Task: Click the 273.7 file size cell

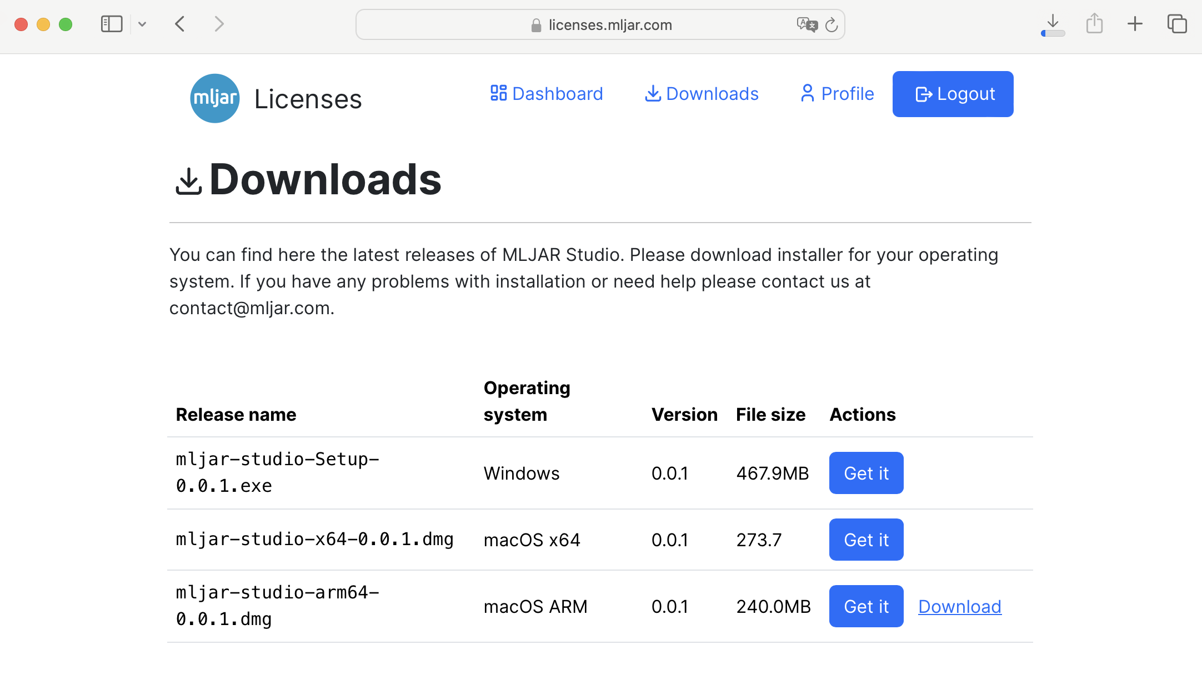Action: point(759,540)
